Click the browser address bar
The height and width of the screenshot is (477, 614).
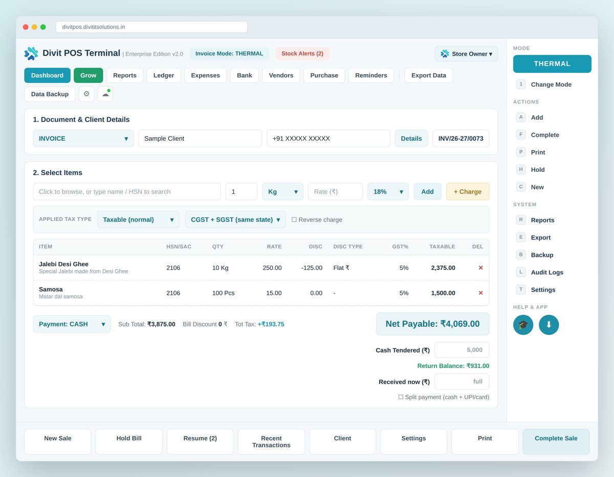click(x=151, y=27)
